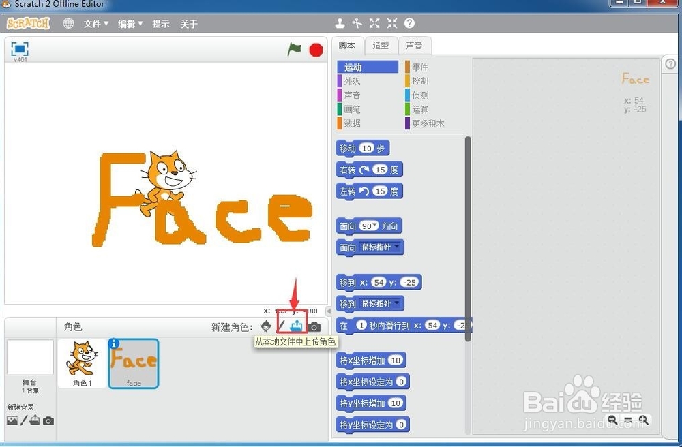Paint a new sprite brush icon
Image resolution: width=682 pixels, height=447 pixels.
[x=282, y=326]
